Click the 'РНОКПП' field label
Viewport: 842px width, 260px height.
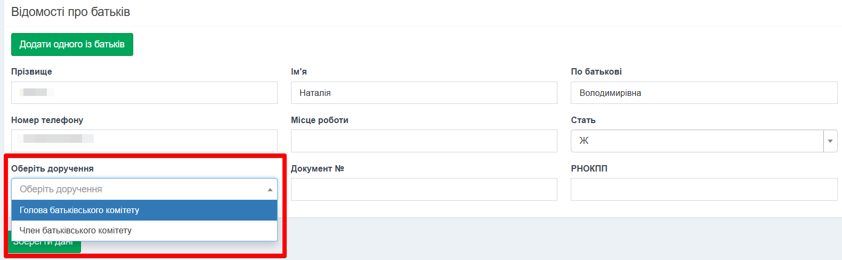click(x=589, y=168)
